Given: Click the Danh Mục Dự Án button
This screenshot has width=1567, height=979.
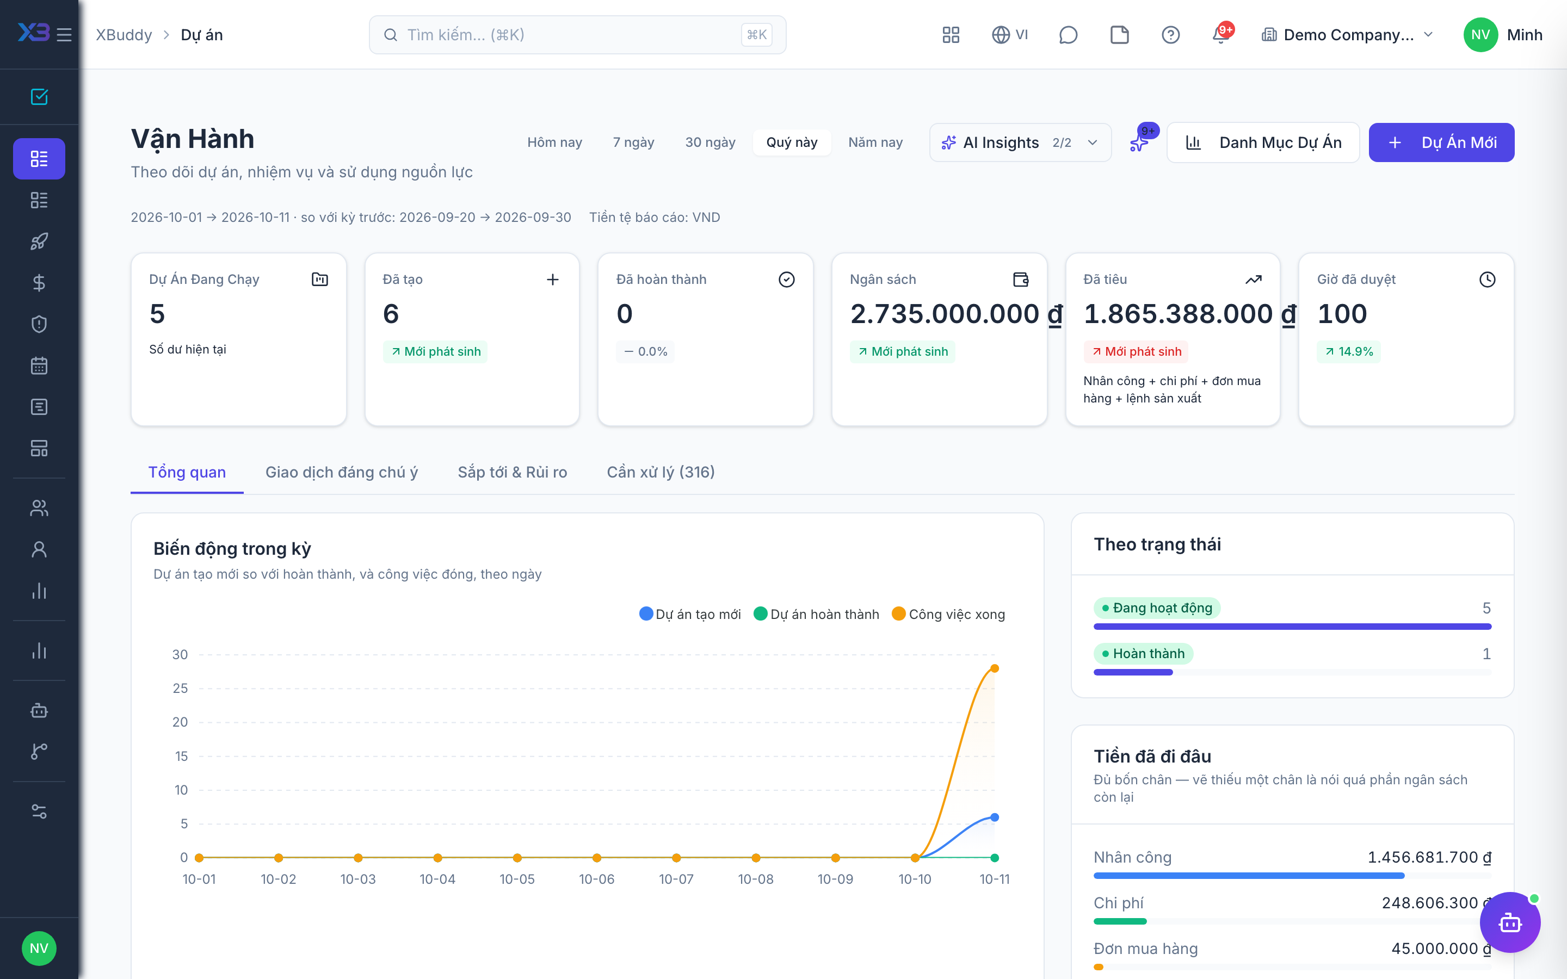Looking at the screenshot, I should 1263,142.
